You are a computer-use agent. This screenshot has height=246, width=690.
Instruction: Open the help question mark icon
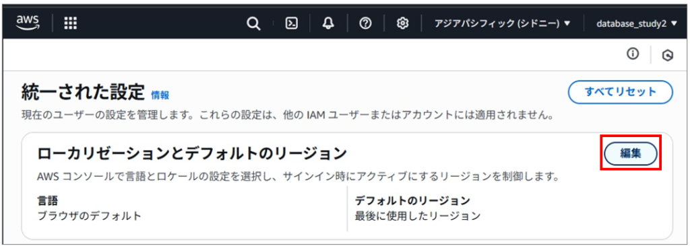click(365, 24)
